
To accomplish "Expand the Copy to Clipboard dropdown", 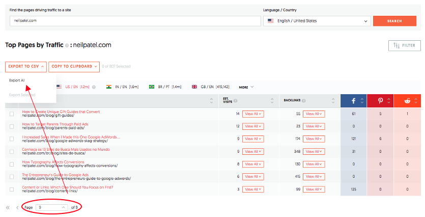I will click(x=74, y=66).
